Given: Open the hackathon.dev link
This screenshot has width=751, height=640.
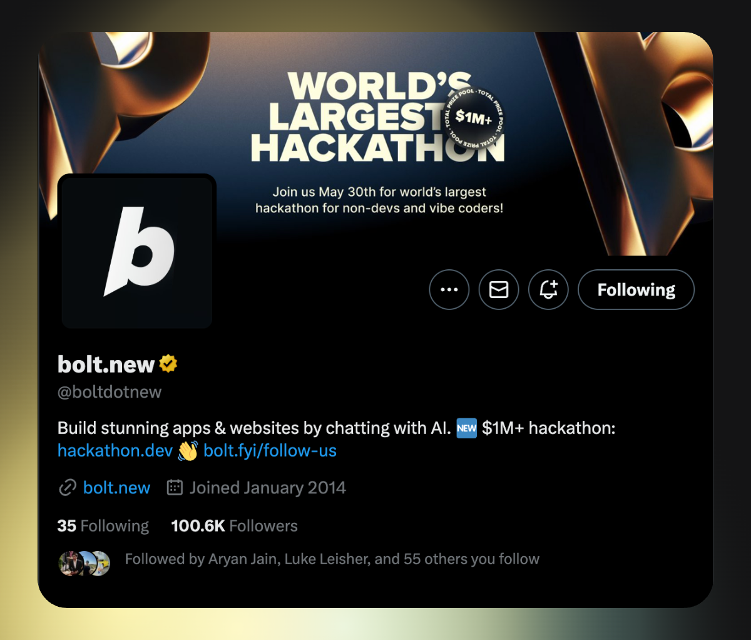Looking at the screenshot, I should (115, 450).
